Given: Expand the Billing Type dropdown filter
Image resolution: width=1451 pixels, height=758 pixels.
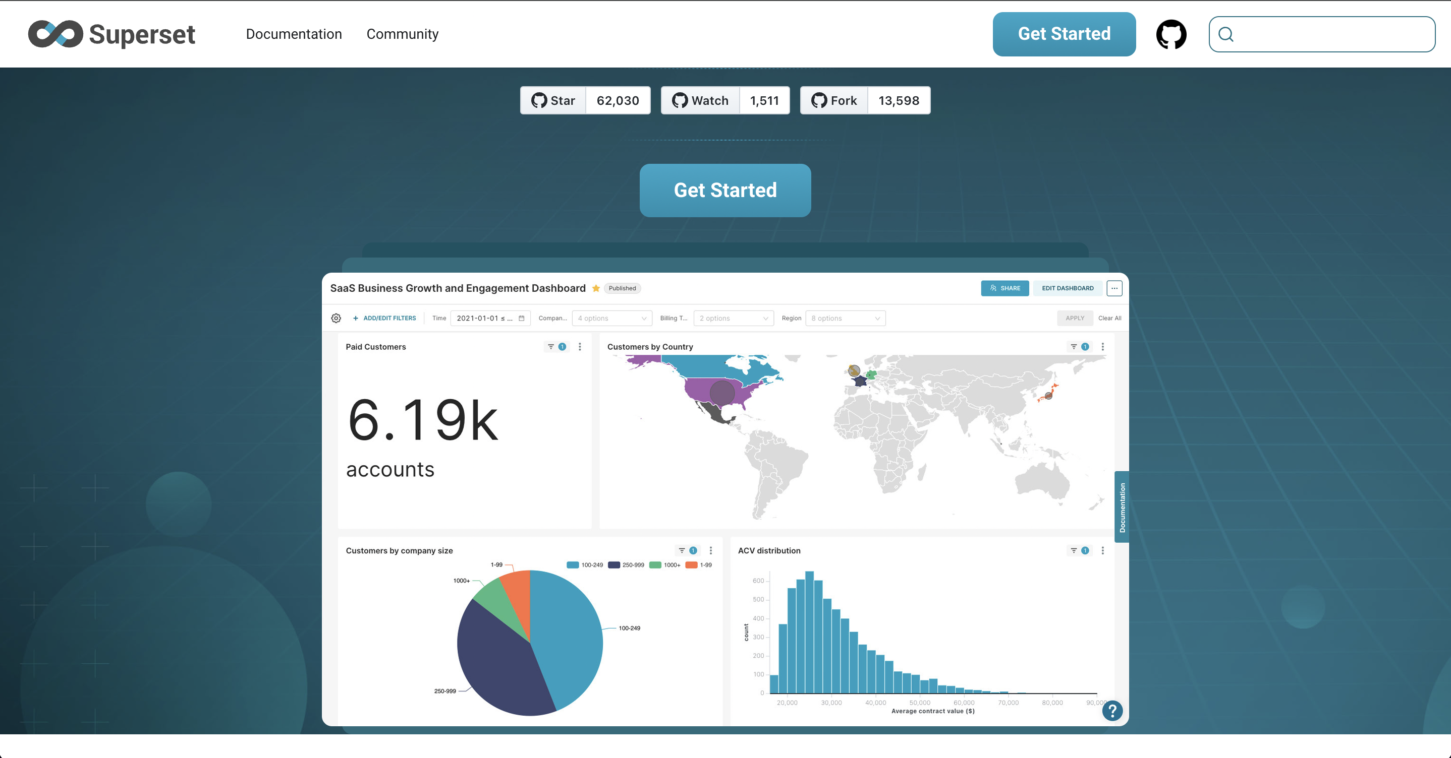Looking at the screenshot, I should 732,318.
